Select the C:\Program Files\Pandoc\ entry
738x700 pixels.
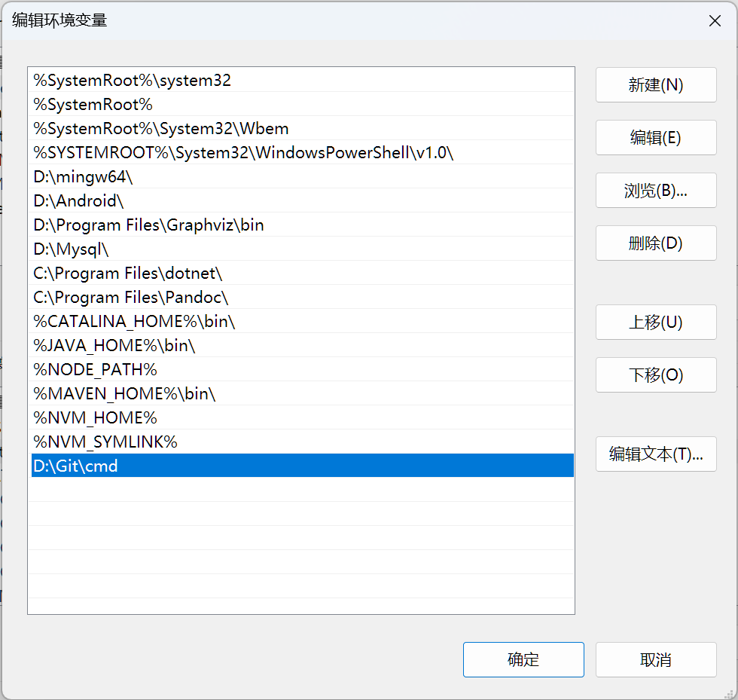pyautogui.click(x=131, y=298)
